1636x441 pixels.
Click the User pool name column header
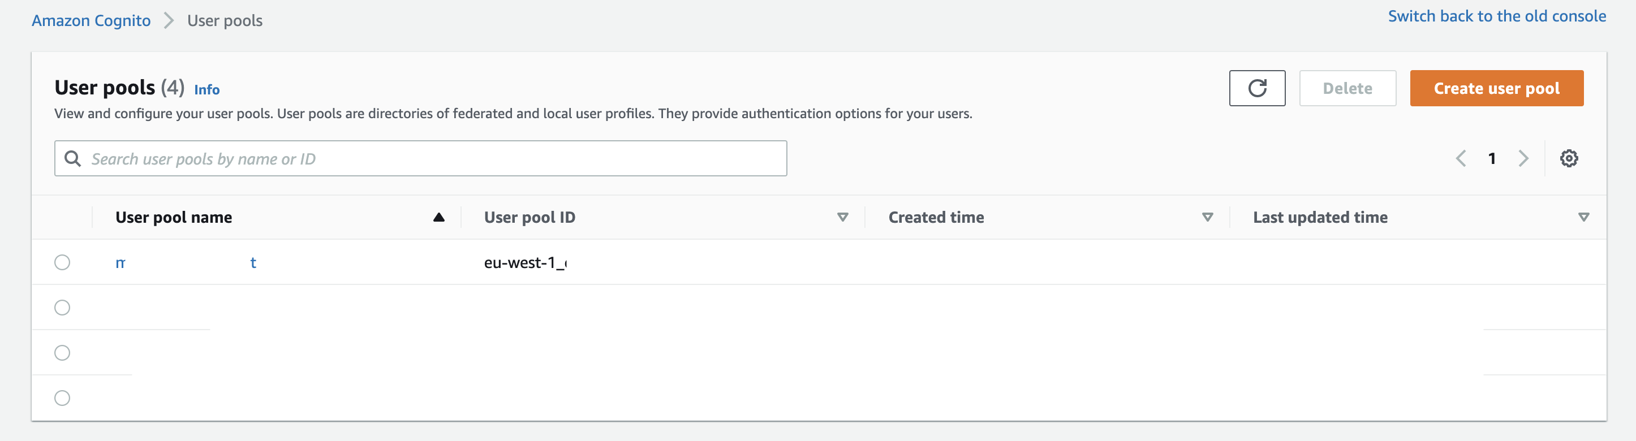tap(173, 217)
